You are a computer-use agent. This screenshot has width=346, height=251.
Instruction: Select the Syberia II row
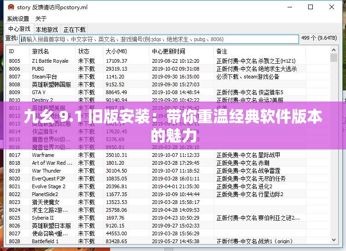tap(168, 218)
